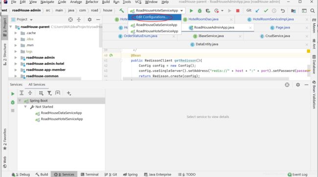Image resolution: width=318 pixels, height=177 pixels.
Task: Click the green Run button in toolbar
Action: [191, 11]
